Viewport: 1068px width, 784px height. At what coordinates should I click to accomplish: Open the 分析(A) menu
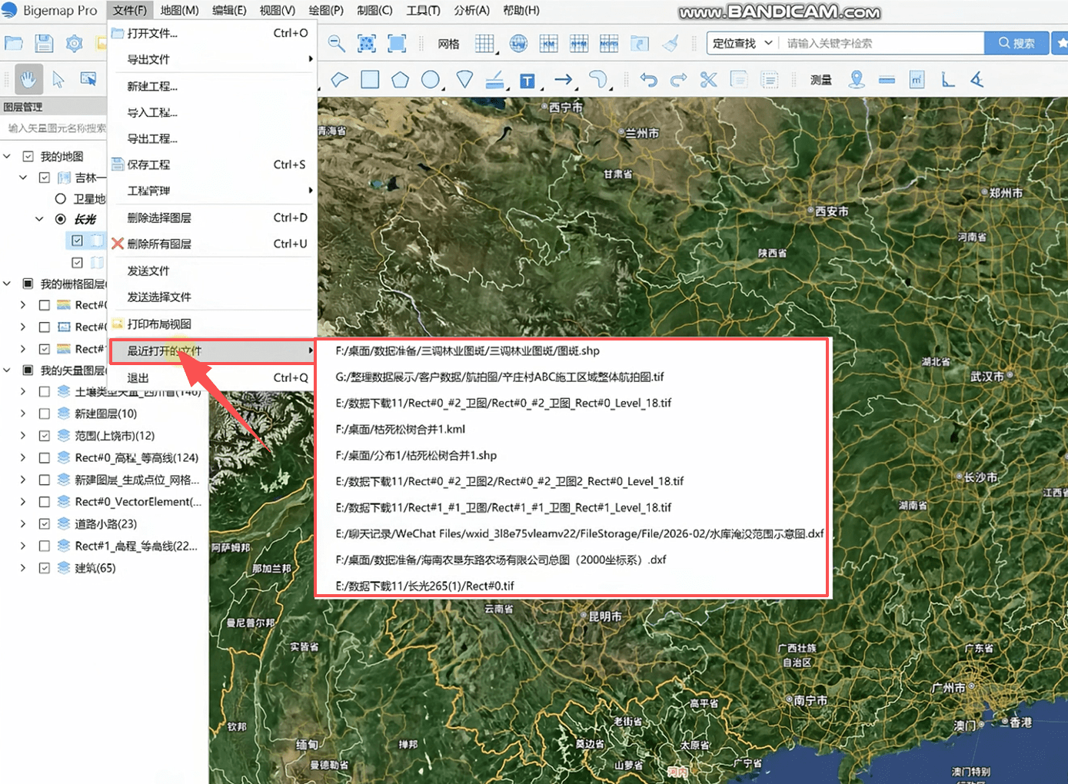coord(471,10)
